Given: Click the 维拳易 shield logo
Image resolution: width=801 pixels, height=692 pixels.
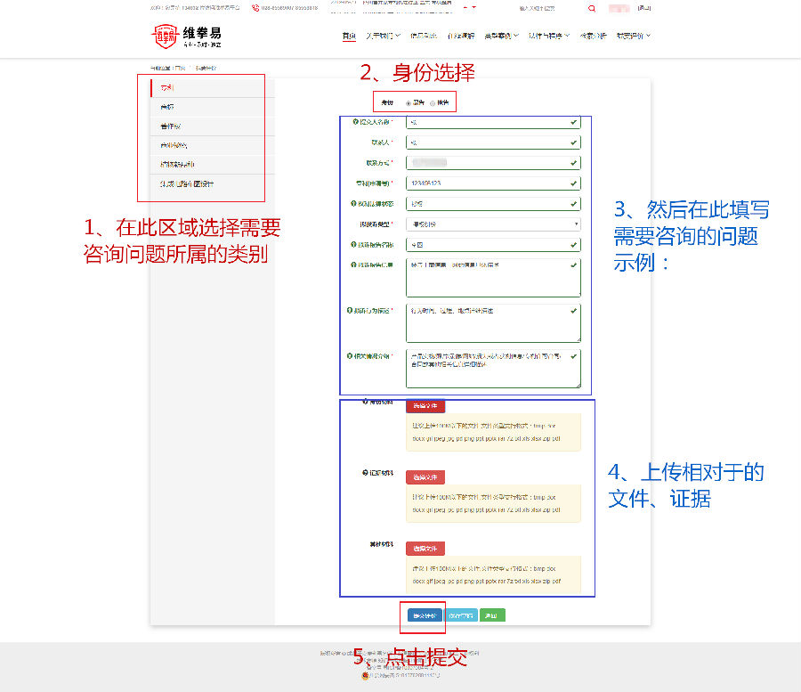Looking at the screenshot, I should 165,37.
